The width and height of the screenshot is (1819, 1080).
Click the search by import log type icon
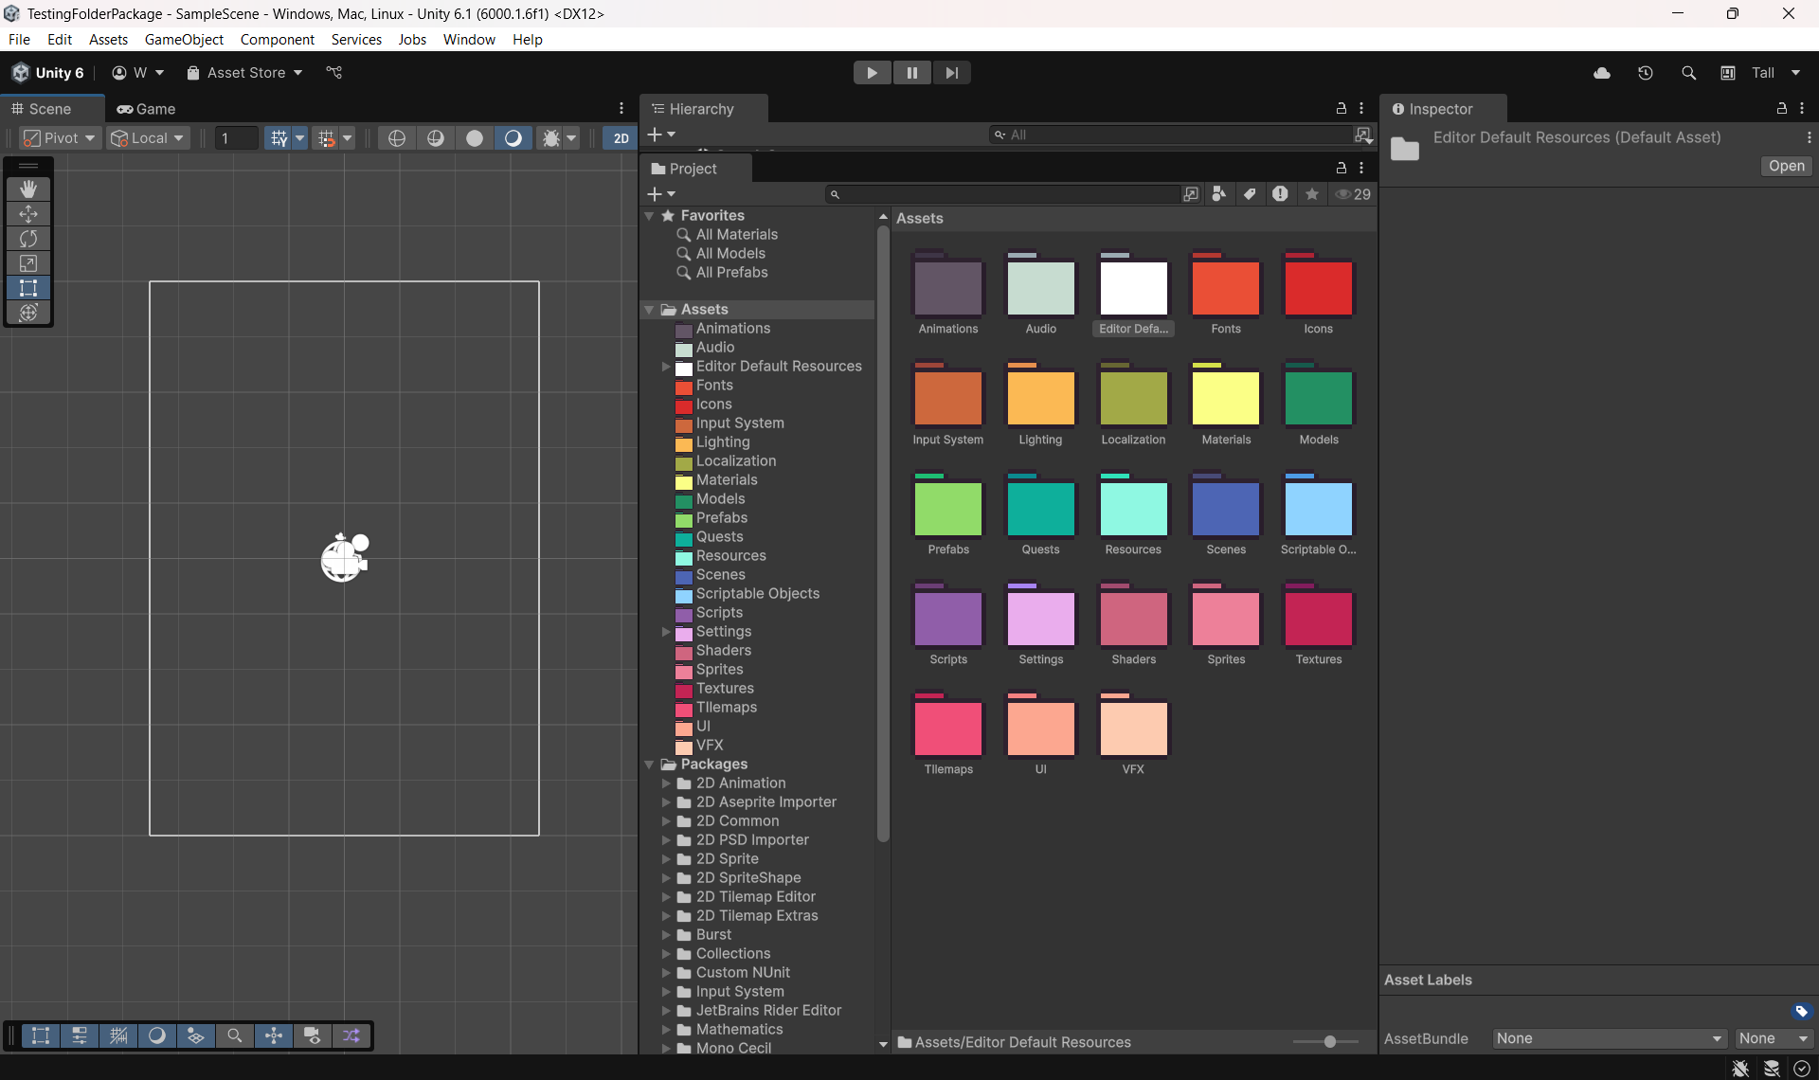tap(1281, 194)
